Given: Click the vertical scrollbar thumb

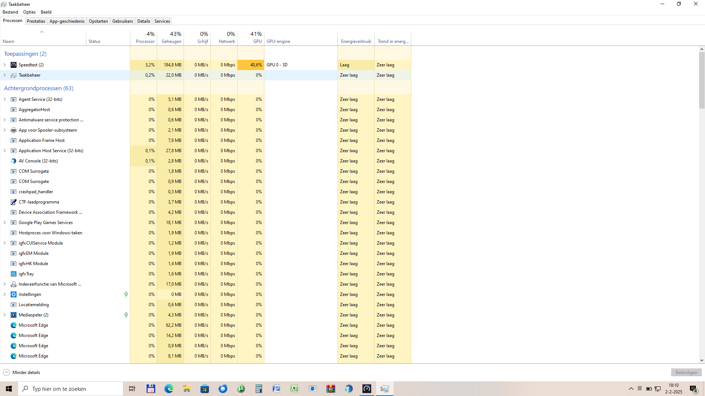Looking at the screenshot, I should (702, 80).
